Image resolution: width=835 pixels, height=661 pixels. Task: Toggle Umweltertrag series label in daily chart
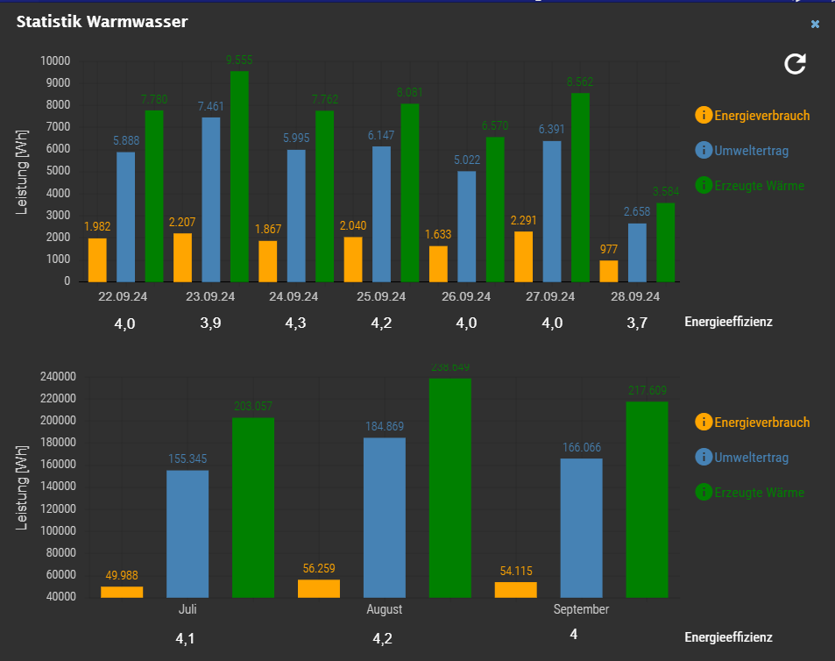tap(752, 151)
